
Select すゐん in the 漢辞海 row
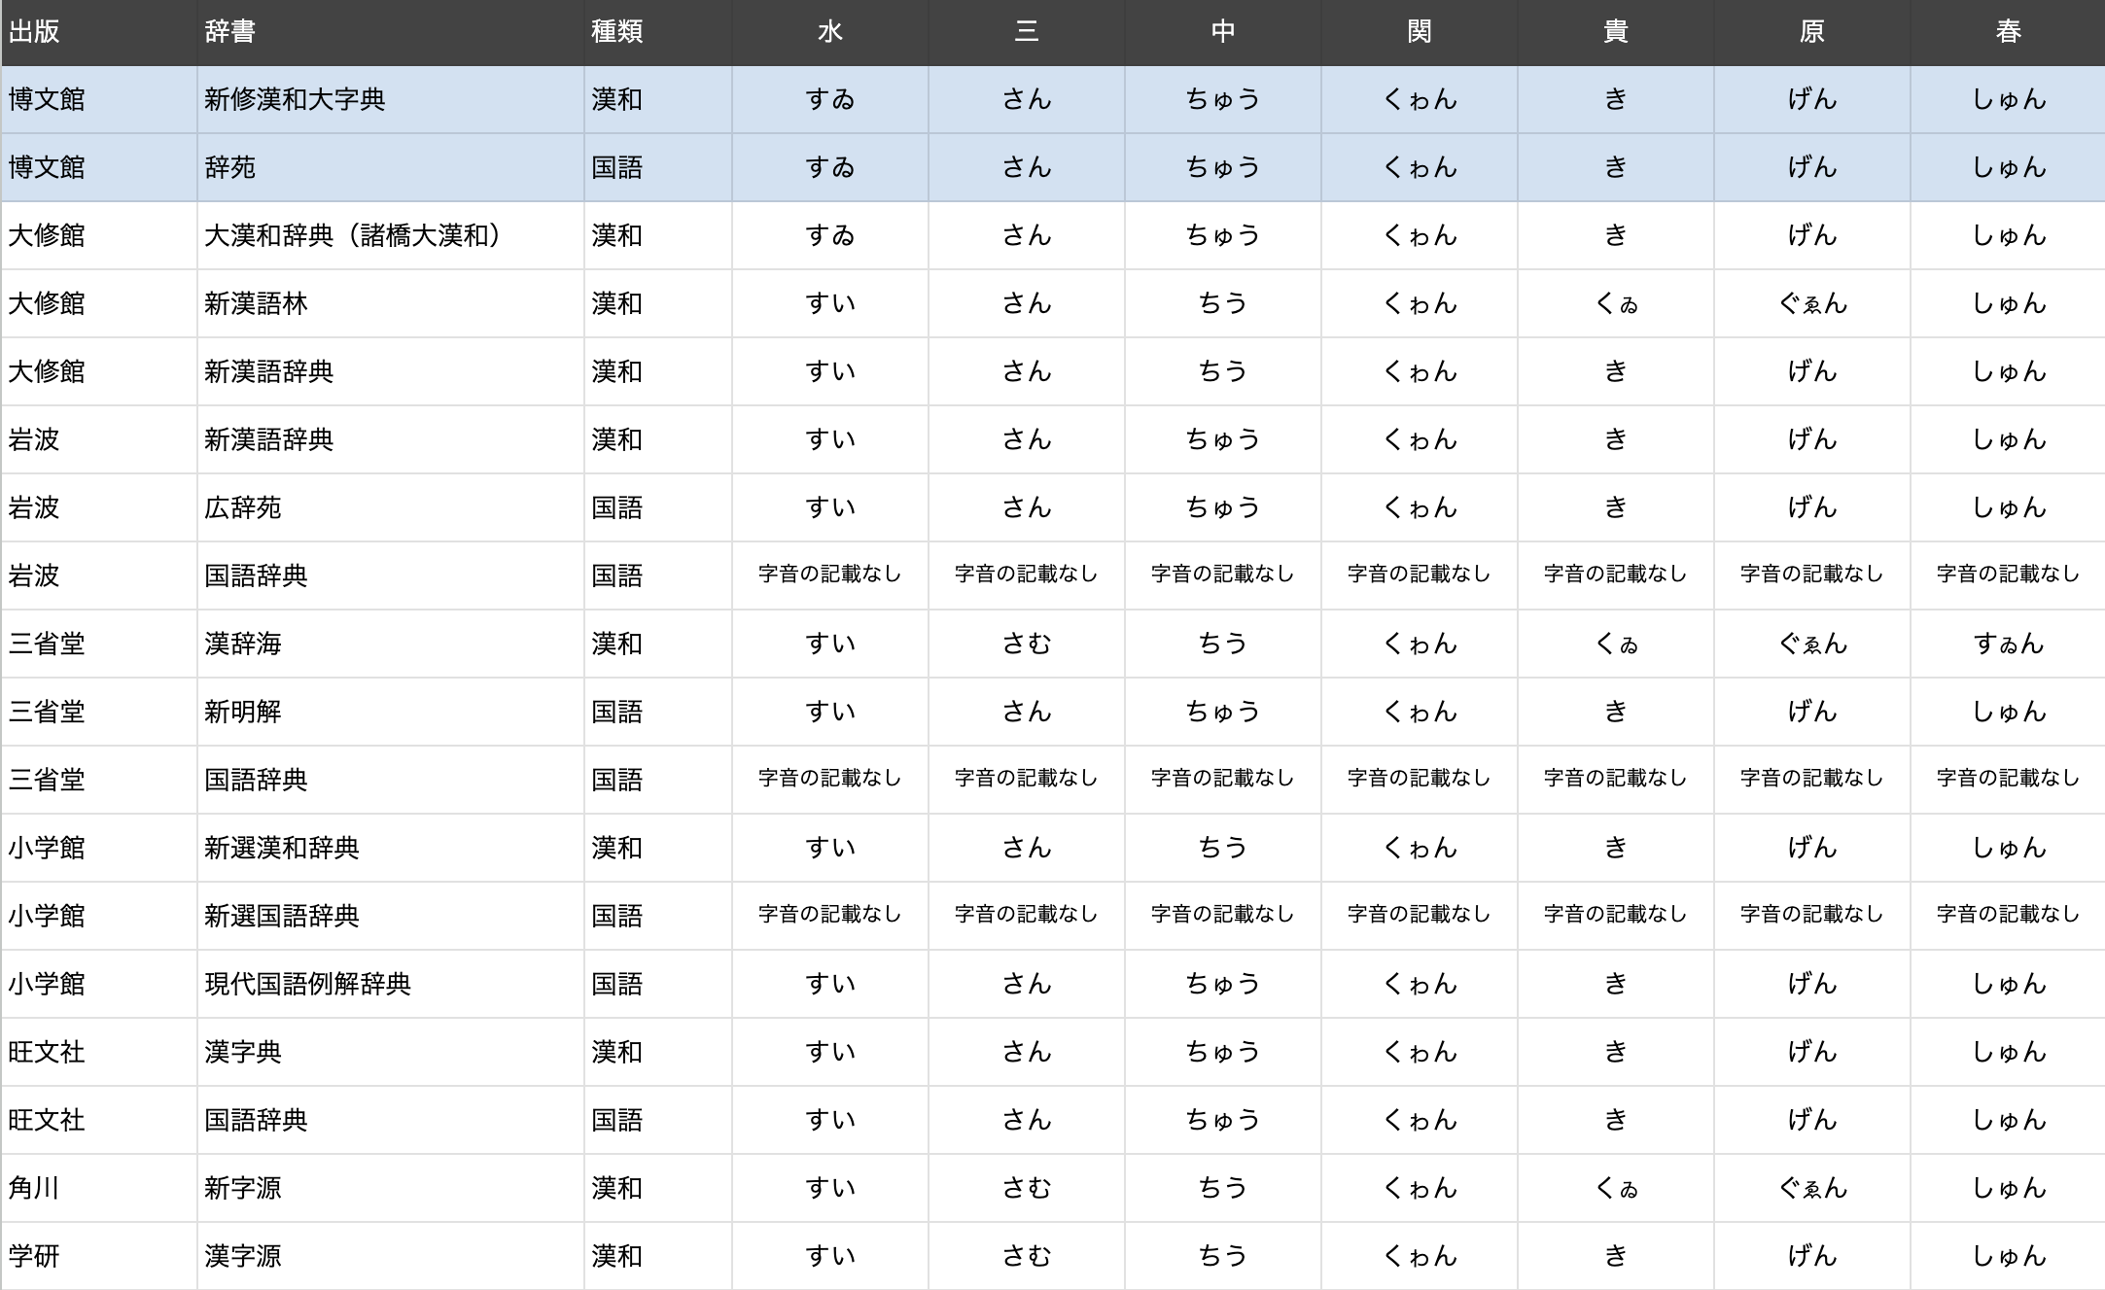(2008, 644)
